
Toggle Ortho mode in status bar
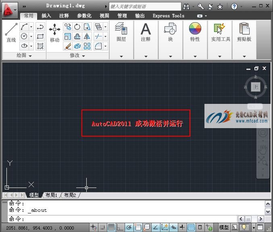point(120,227)
